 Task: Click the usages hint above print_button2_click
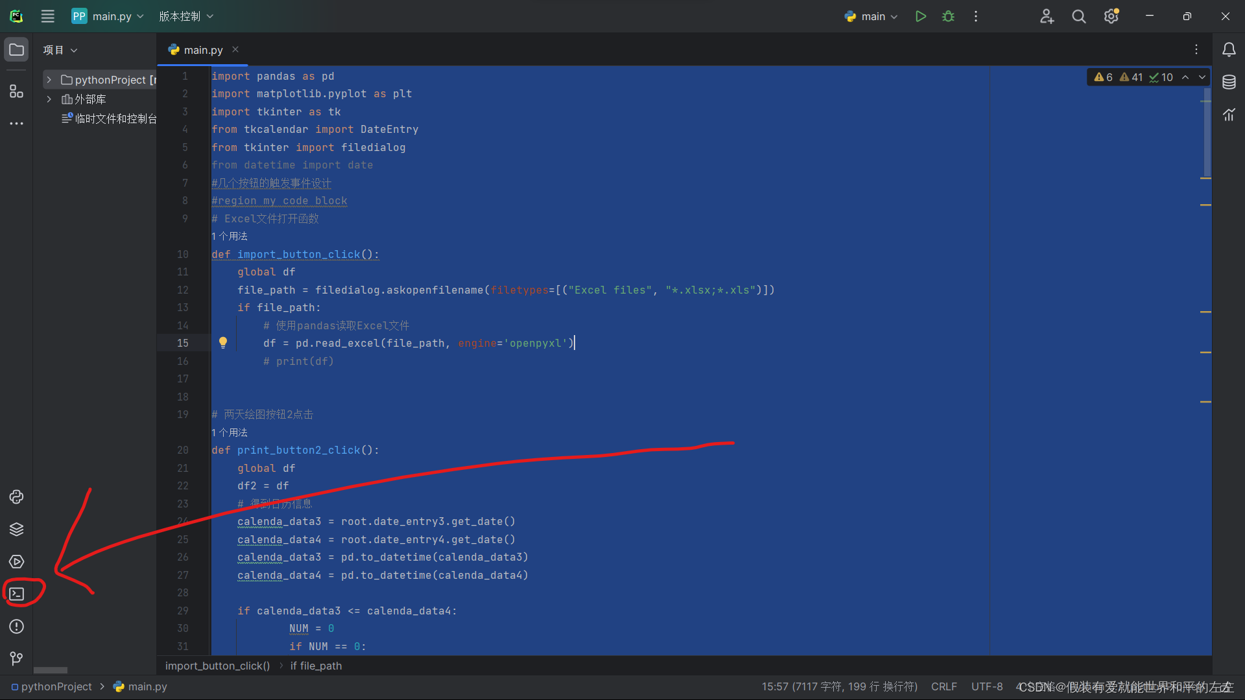tap(230, 432)
